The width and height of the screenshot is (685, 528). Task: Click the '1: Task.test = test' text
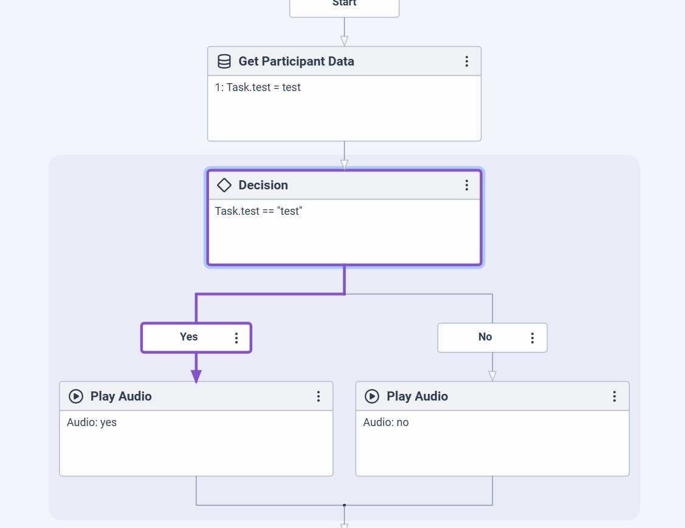point(258,87)
